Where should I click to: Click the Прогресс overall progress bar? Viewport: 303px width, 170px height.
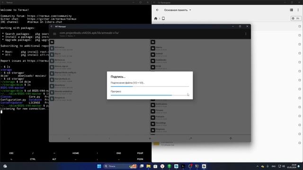click(x=150, y=95)
